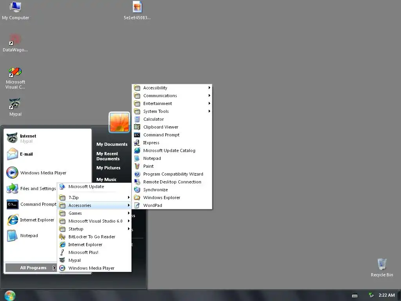Open Mypal from the All Programs list
401x301 pixels.
click(94, 260)
